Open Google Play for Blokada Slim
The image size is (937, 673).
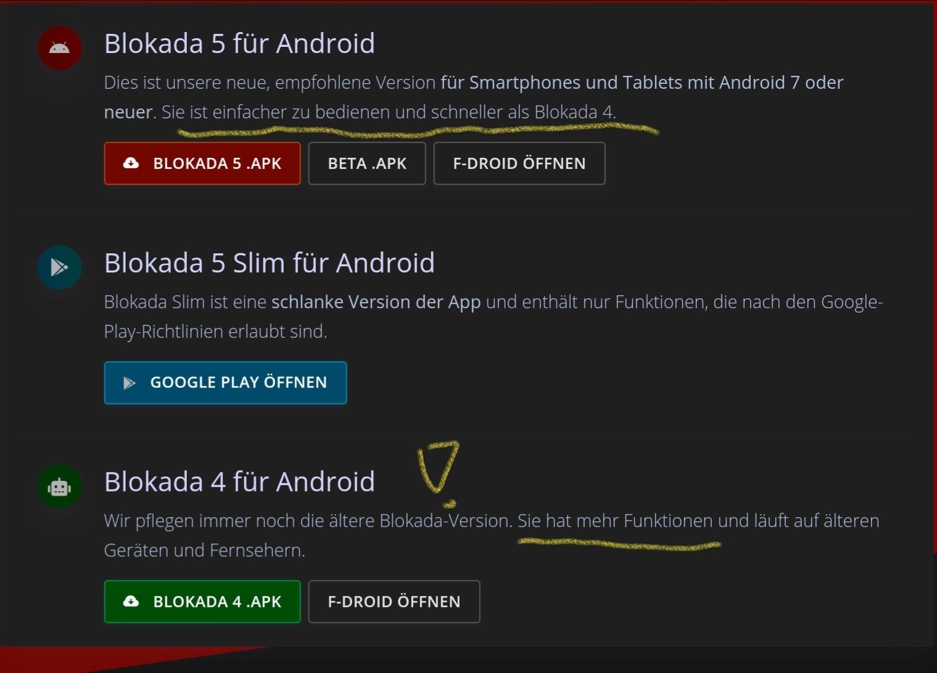[225, 383]
